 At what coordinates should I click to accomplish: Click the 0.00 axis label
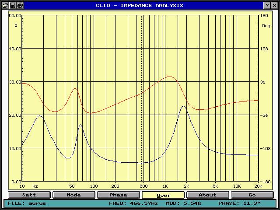pyautogui.click(x=16, y=182)
